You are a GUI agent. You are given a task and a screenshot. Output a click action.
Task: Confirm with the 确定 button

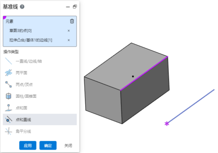pyautogui.click(x=48, y=145)
